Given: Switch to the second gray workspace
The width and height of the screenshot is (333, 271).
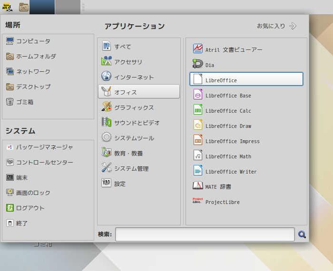Looking at the screenshot, I should point(68,7).
